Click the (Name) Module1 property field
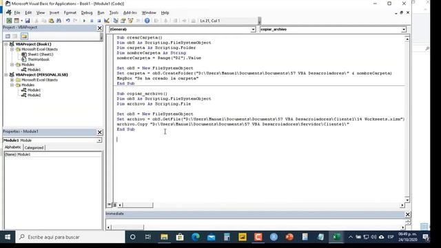 pyautogui.click(x=52, y=154)
